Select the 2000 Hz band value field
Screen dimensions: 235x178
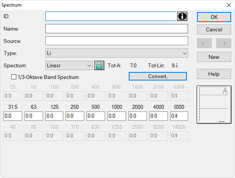click(138, 116)
